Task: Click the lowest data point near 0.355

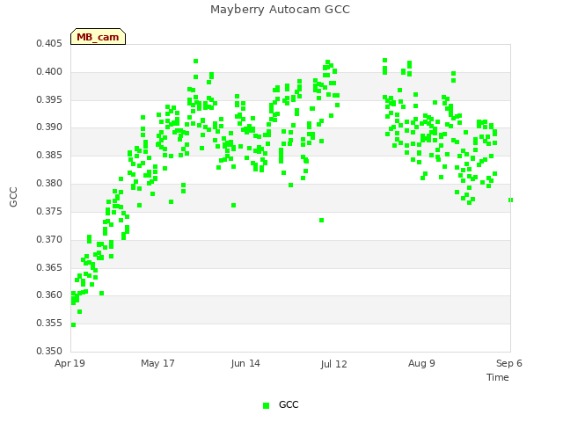Action: pos(74,325)
